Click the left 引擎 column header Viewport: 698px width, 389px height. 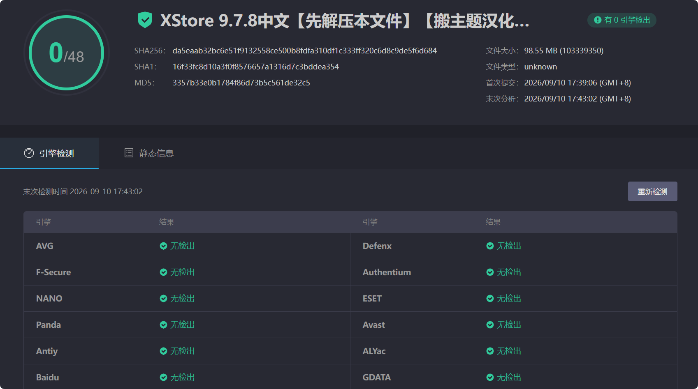click(43, 222)
